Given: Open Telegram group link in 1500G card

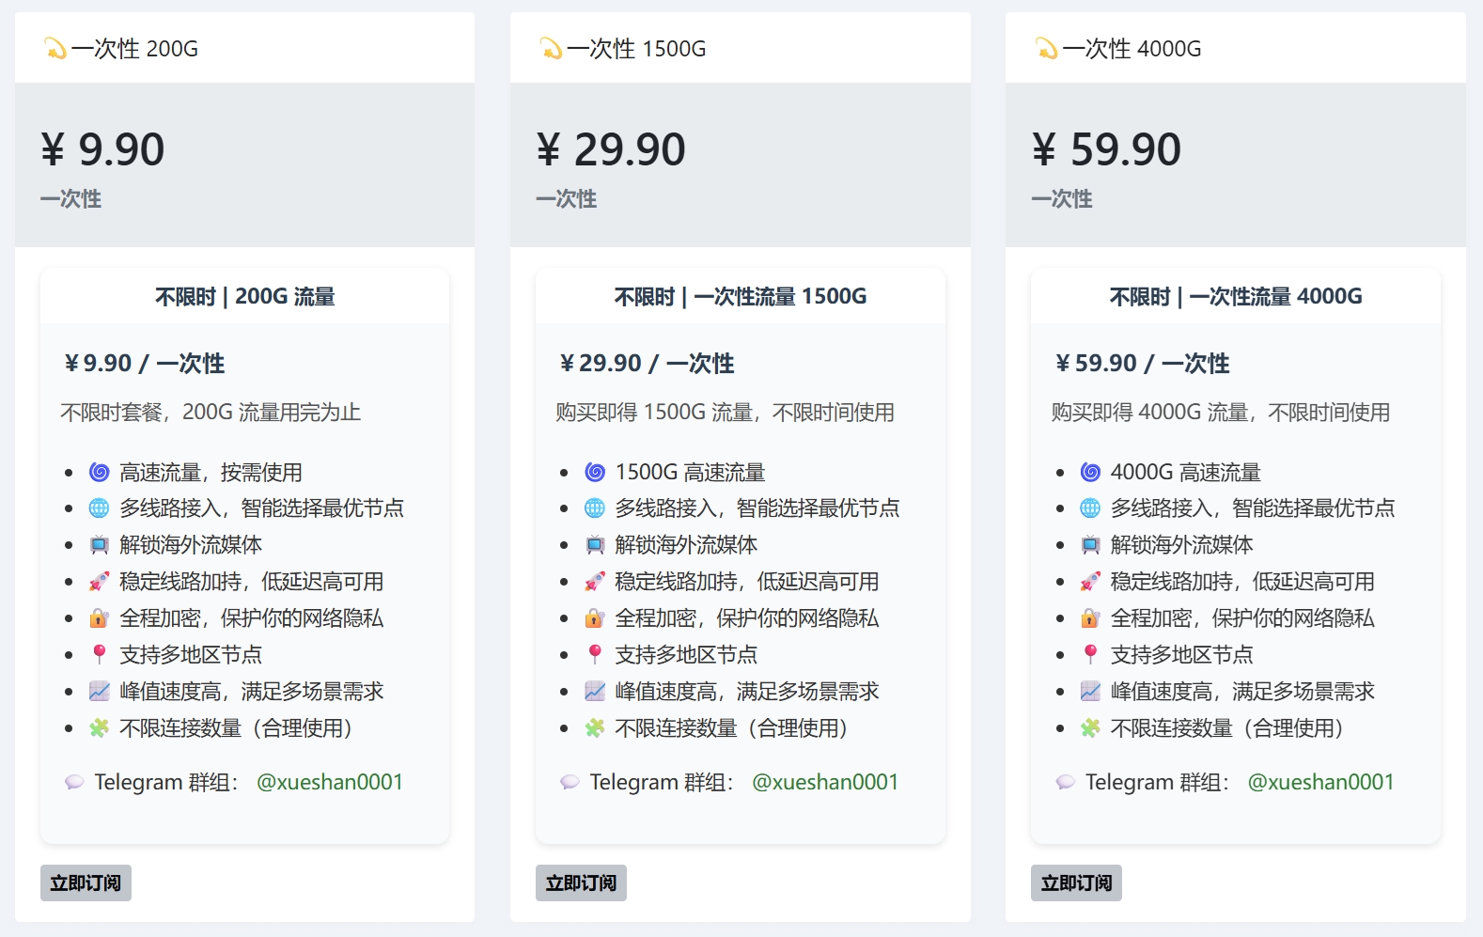Looking at the screenshot, I should pos(824,782).
